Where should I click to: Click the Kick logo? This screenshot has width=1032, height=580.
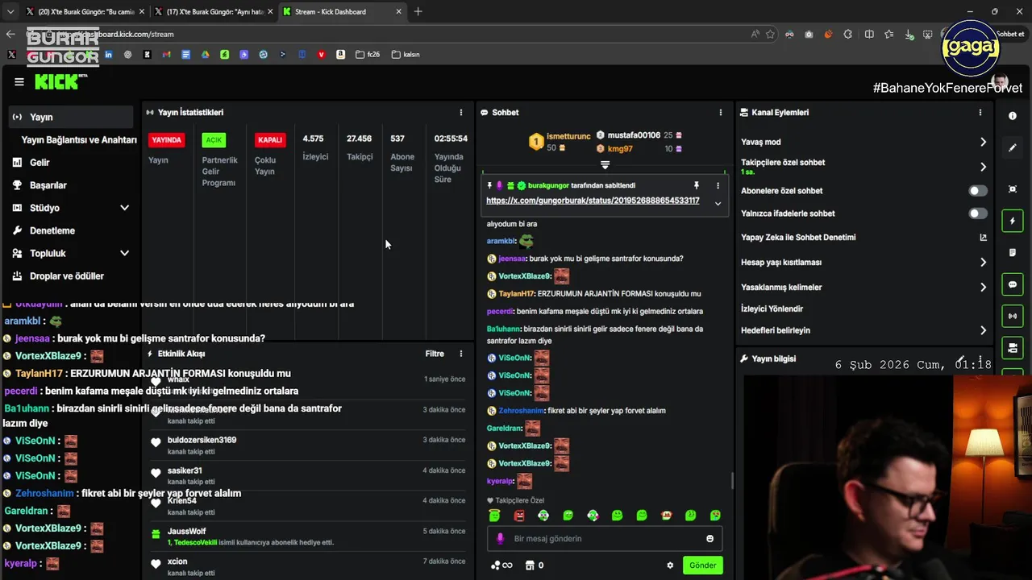60,81
